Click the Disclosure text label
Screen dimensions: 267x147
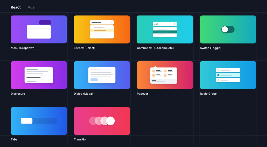pyautogui.click(x=18, y=94)
